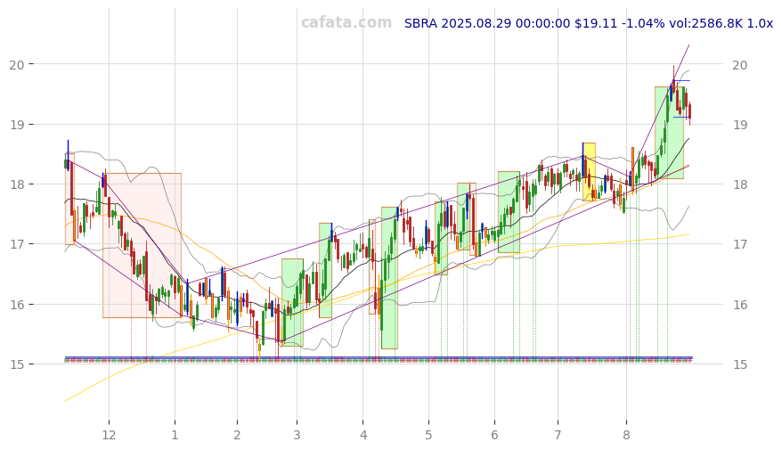Click month label 6 on time axis
782x450 pixels.
coord(494,435)
